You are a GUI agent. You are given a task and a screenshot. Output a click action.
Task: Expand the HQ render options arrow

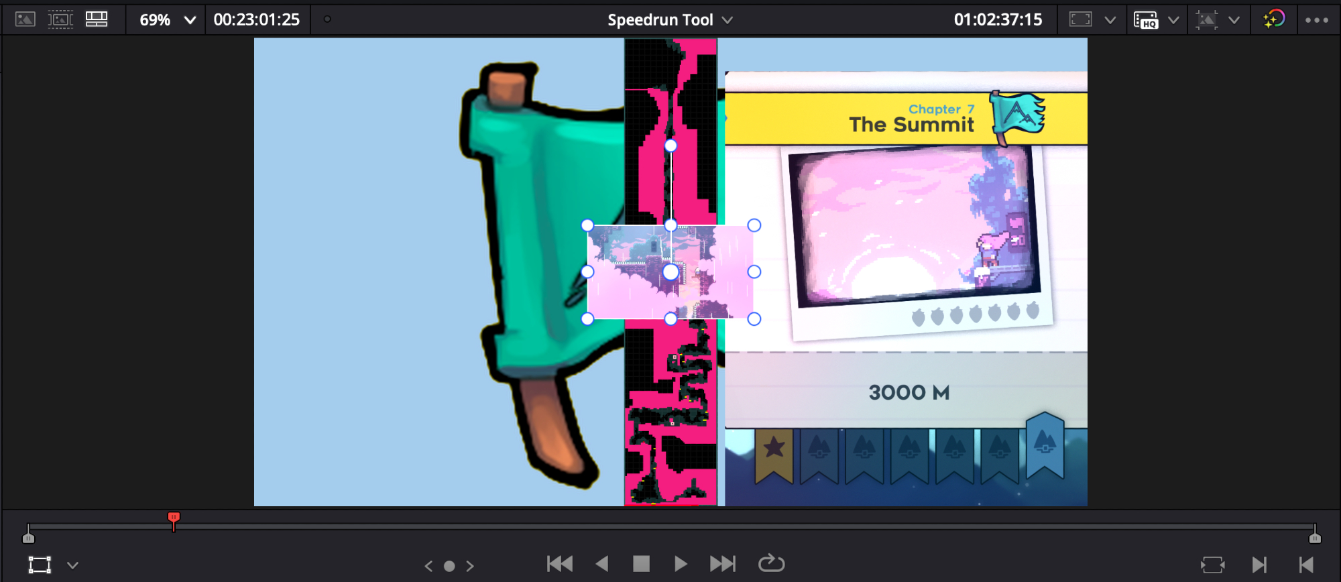point(1173,20)
